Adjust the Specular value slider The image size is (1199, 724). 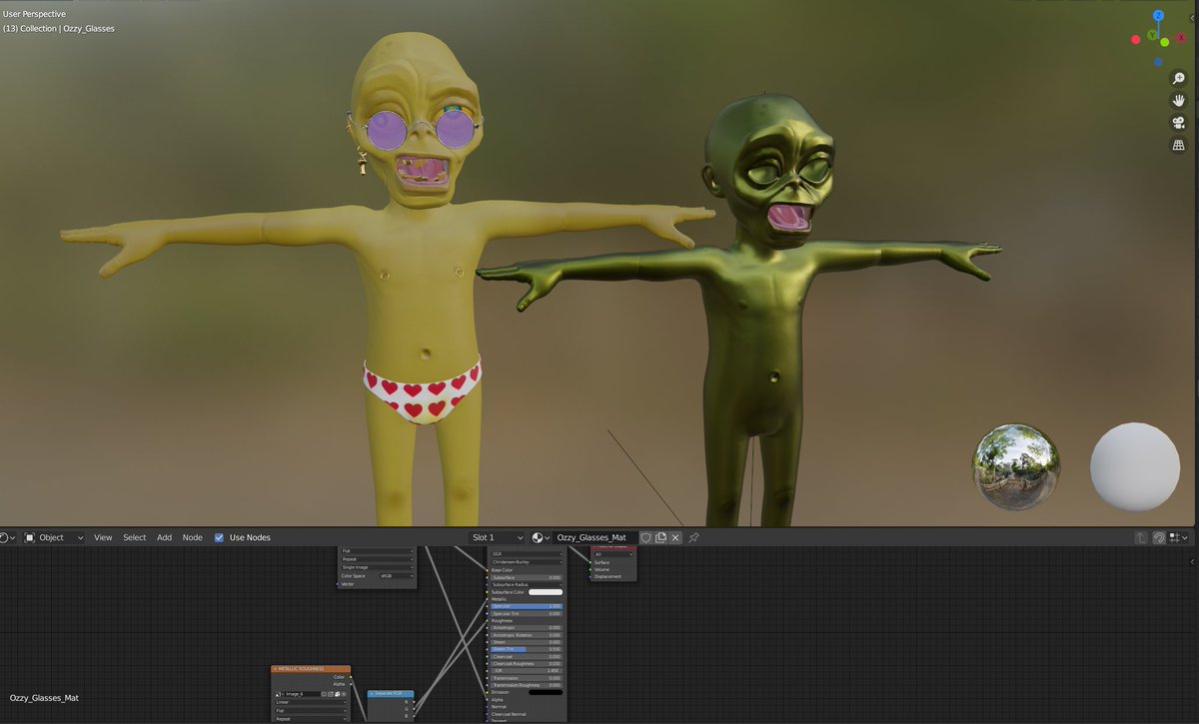tap(526, 606)
